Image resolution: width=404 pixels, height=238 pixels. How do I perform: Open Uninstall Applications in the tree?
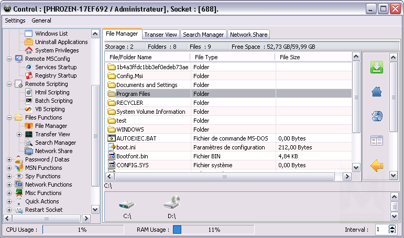(61, 42)
